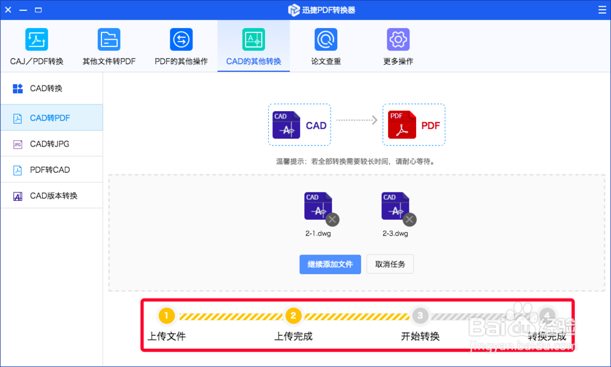
Task: Remove the 2-3.dwg file with its X badge
Action: (x=409, y=219)
